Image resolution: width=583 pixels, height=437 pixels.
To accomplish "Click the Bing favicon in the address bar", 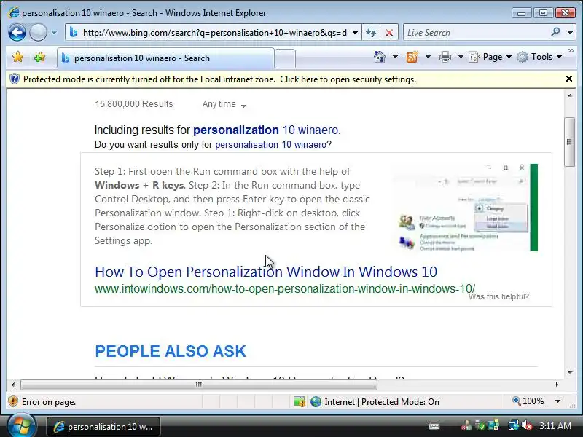I will (74, 33).
